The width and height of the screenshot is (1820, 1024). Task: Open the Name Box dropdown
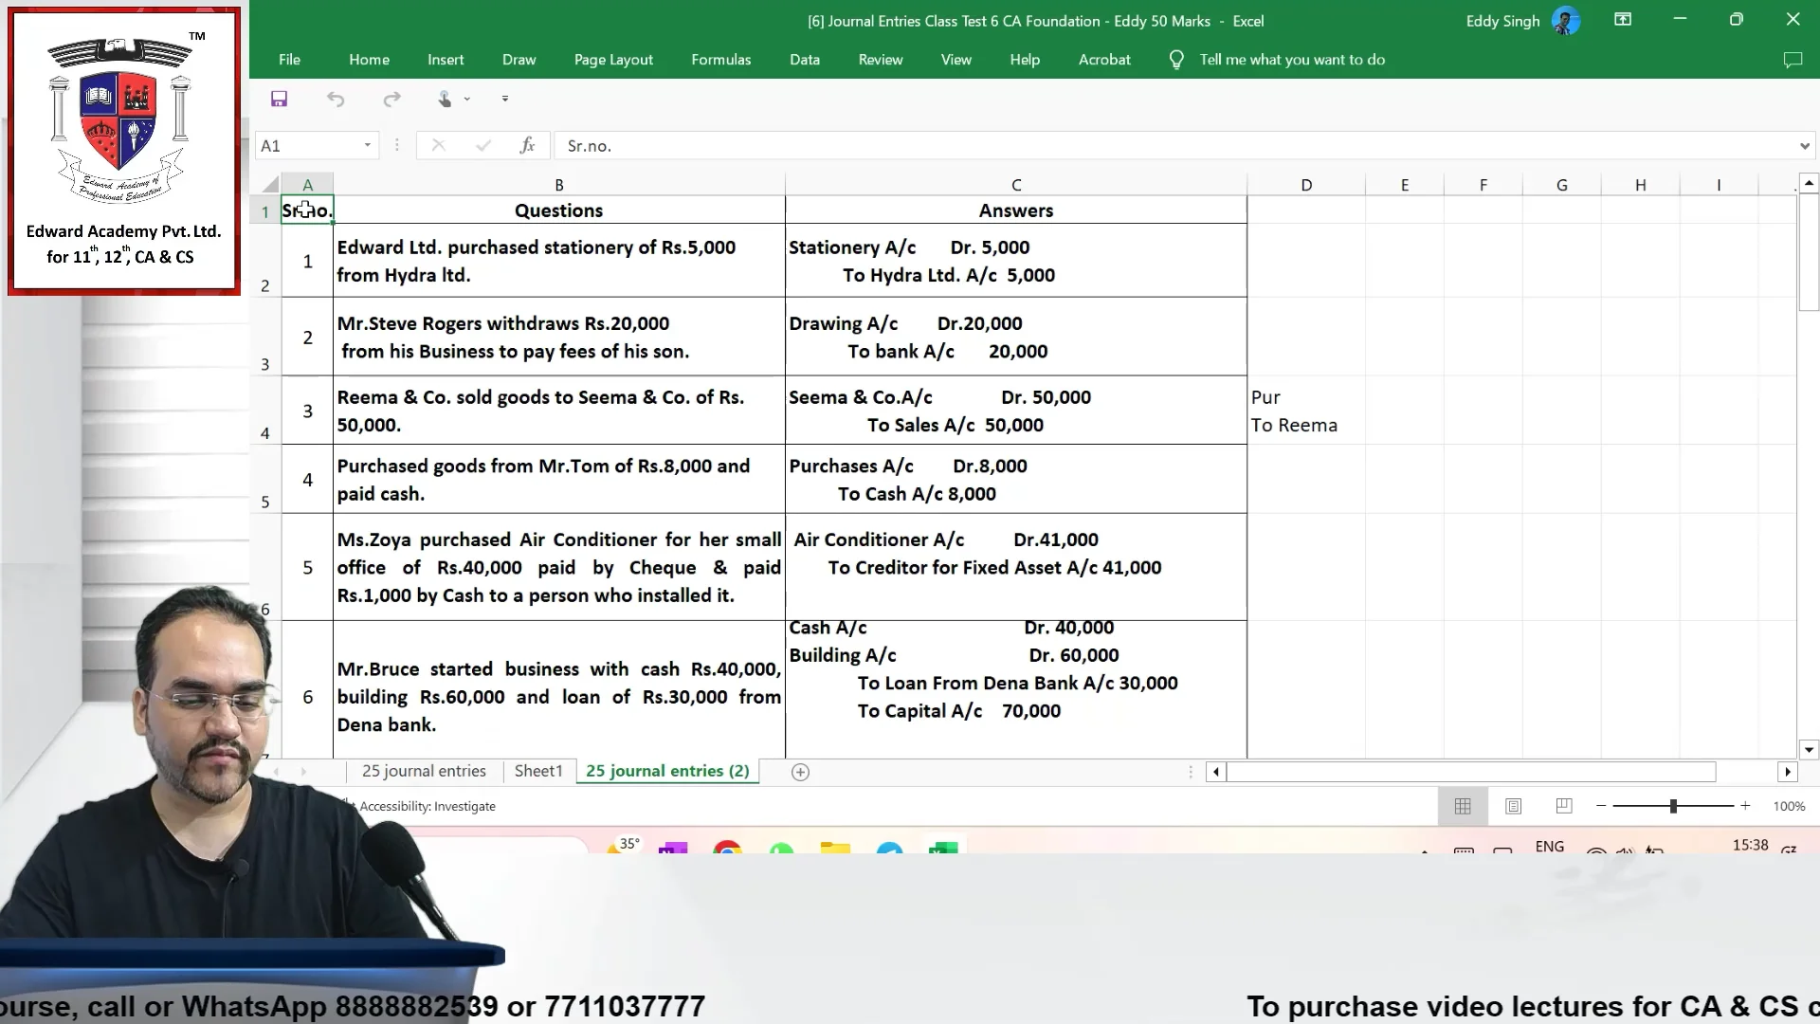(367, 145)
